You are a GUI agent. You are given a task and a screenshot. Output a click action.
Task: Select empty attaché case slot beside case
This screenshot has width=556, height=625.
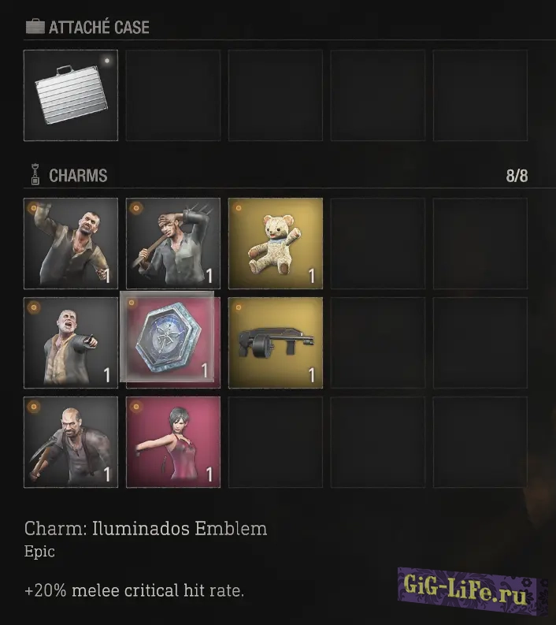pyautogui.click(x=173, y=95)
